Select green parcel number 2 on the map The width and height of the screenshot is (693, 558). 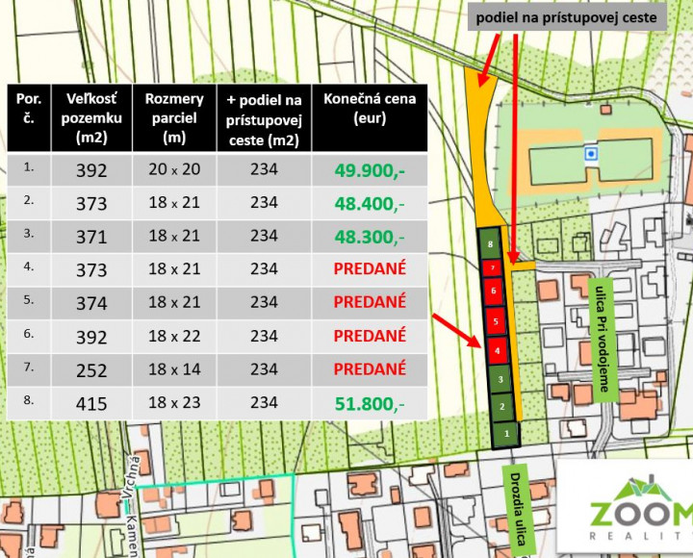[x=501, y=407]
